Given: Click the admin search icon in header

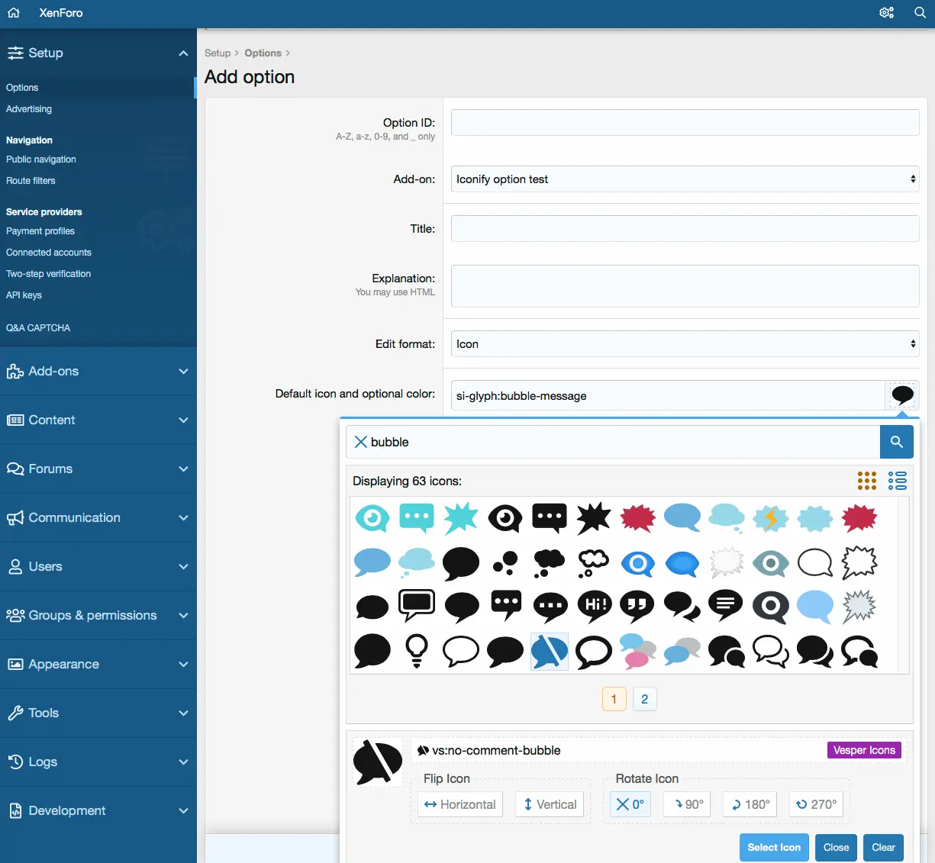Looking at the screenshot, I should 920,13.
